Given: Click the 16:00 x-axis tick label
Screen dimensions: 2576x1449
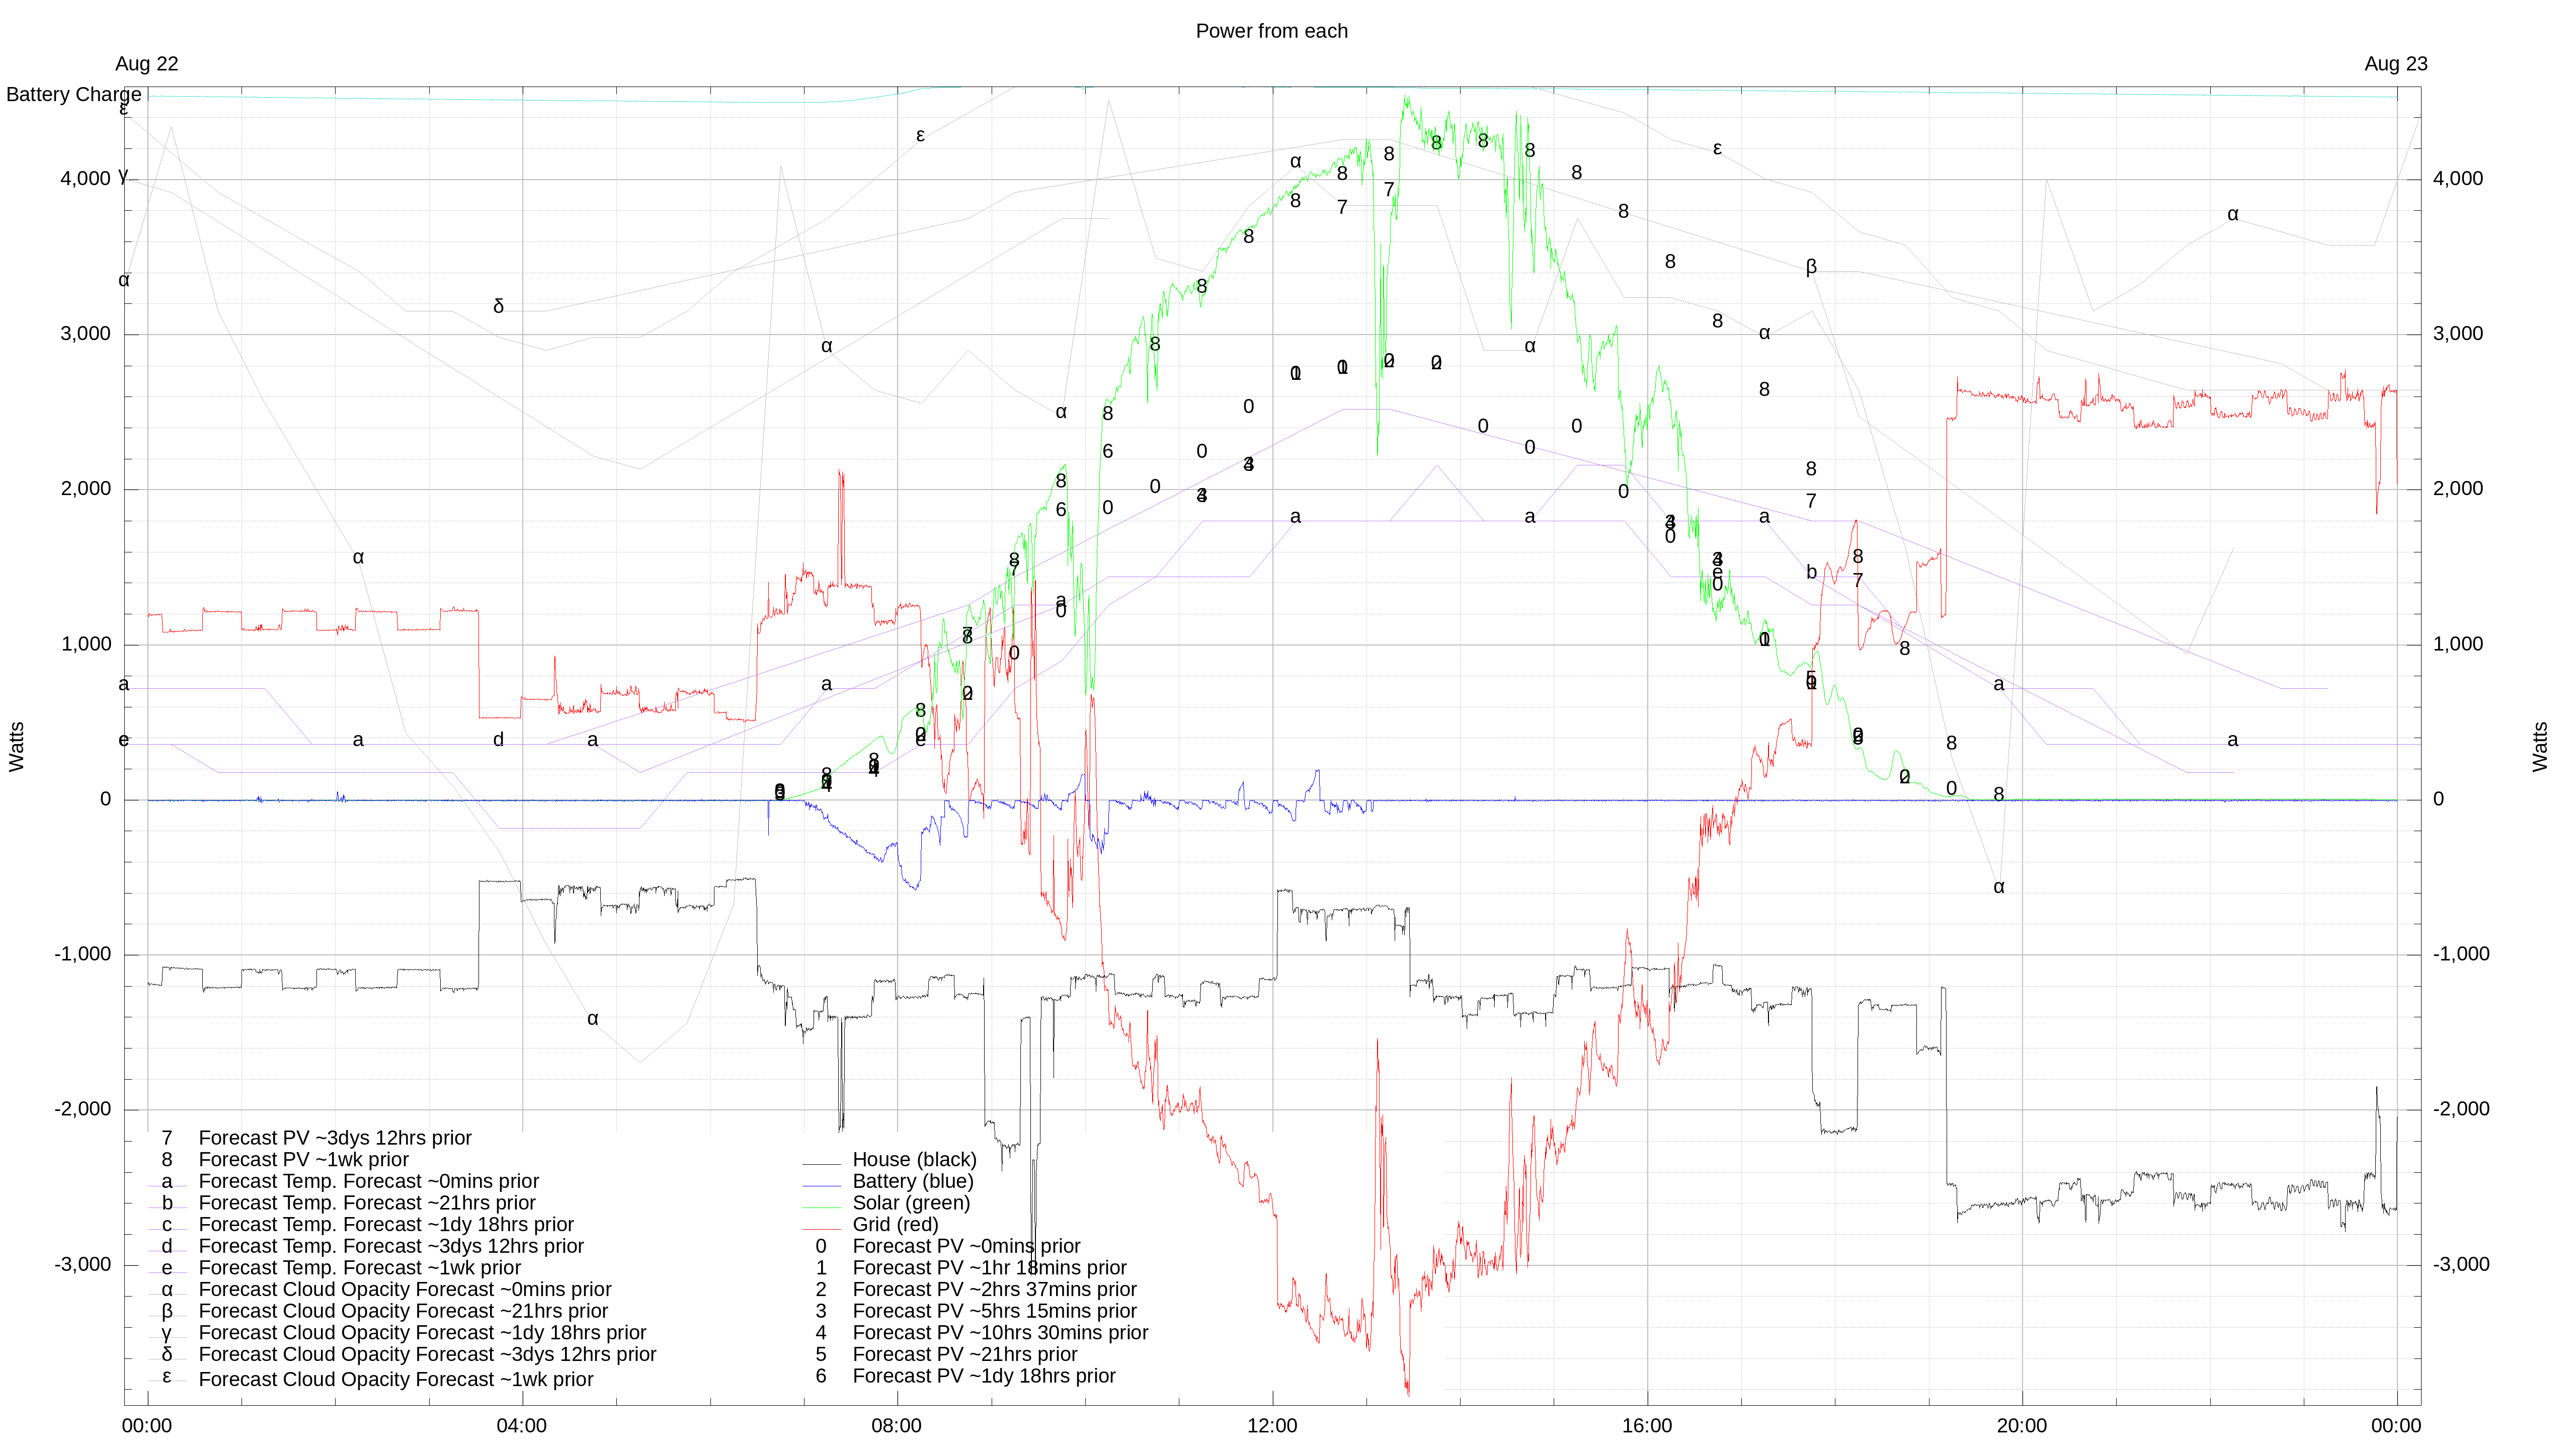Looking at the screenshot, I should point(1647,1426).
